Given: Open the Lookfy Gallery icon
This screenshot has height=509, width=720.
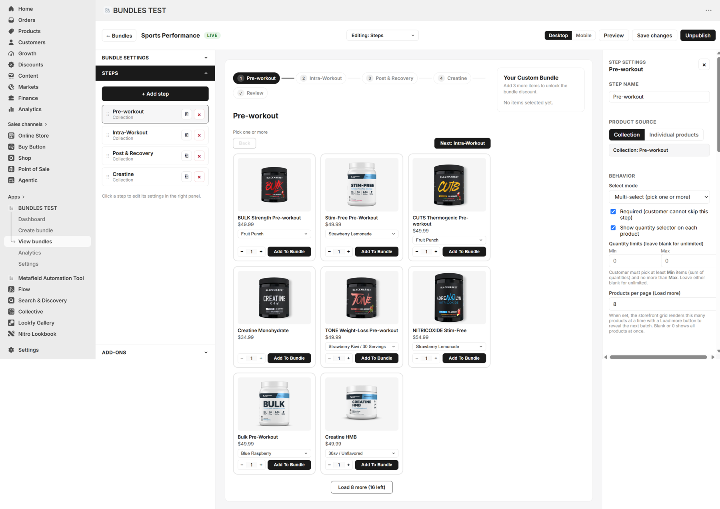Looking at the screenshot, I should point(11,323).
